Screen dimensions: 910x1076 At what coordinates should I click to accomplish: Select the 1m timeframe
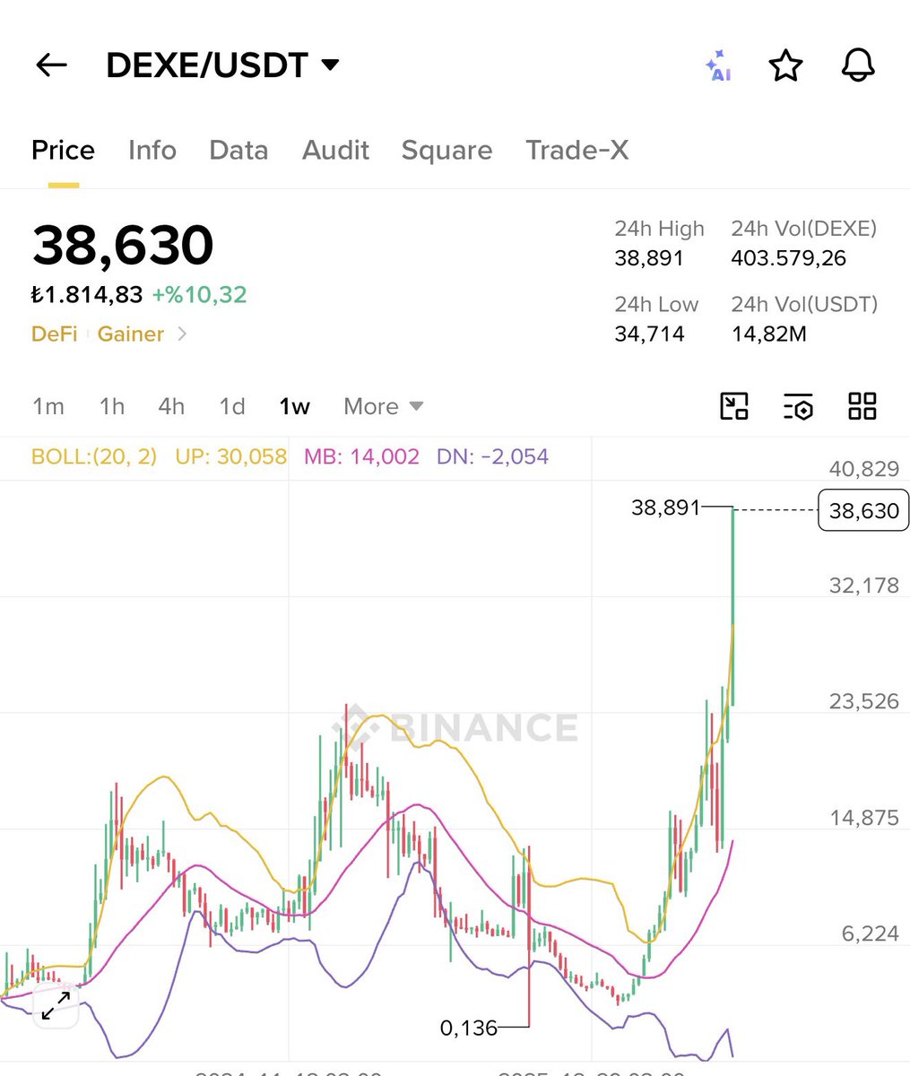pos(48,406)
